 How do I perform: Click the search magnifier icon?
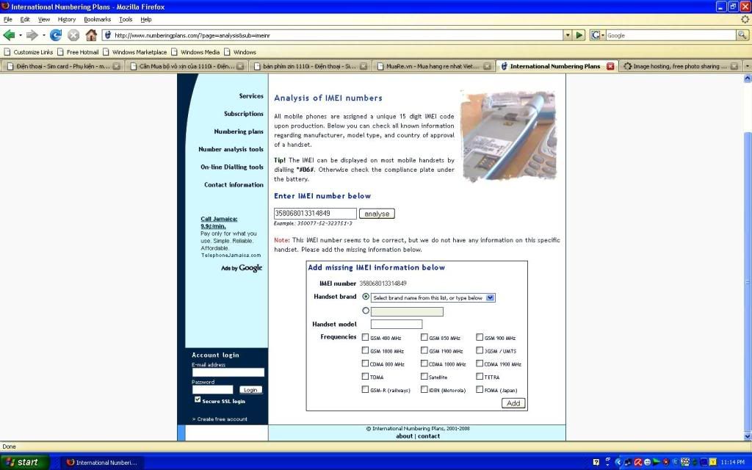point(742,35)
